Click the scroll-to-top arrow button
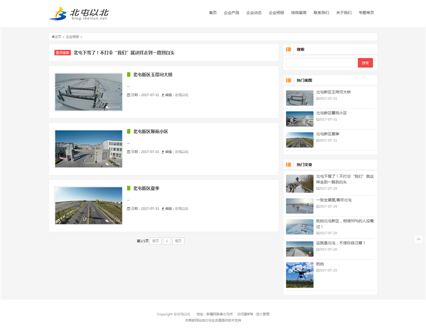The height and width of the screenshot is (335, 426). tap(419, 240)
